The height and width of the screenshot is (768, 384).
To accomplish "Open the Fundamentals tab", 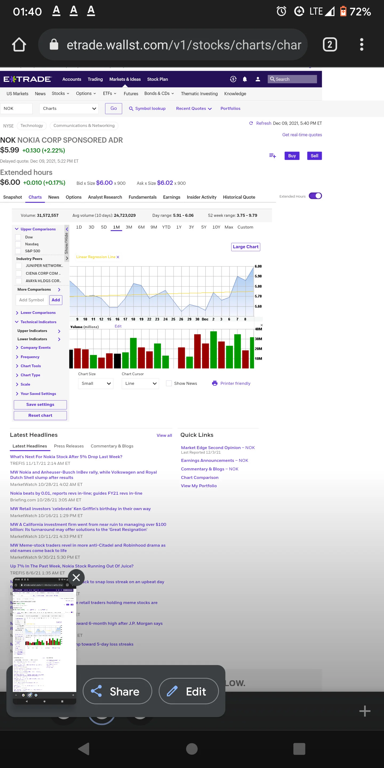I will [142, 197].
